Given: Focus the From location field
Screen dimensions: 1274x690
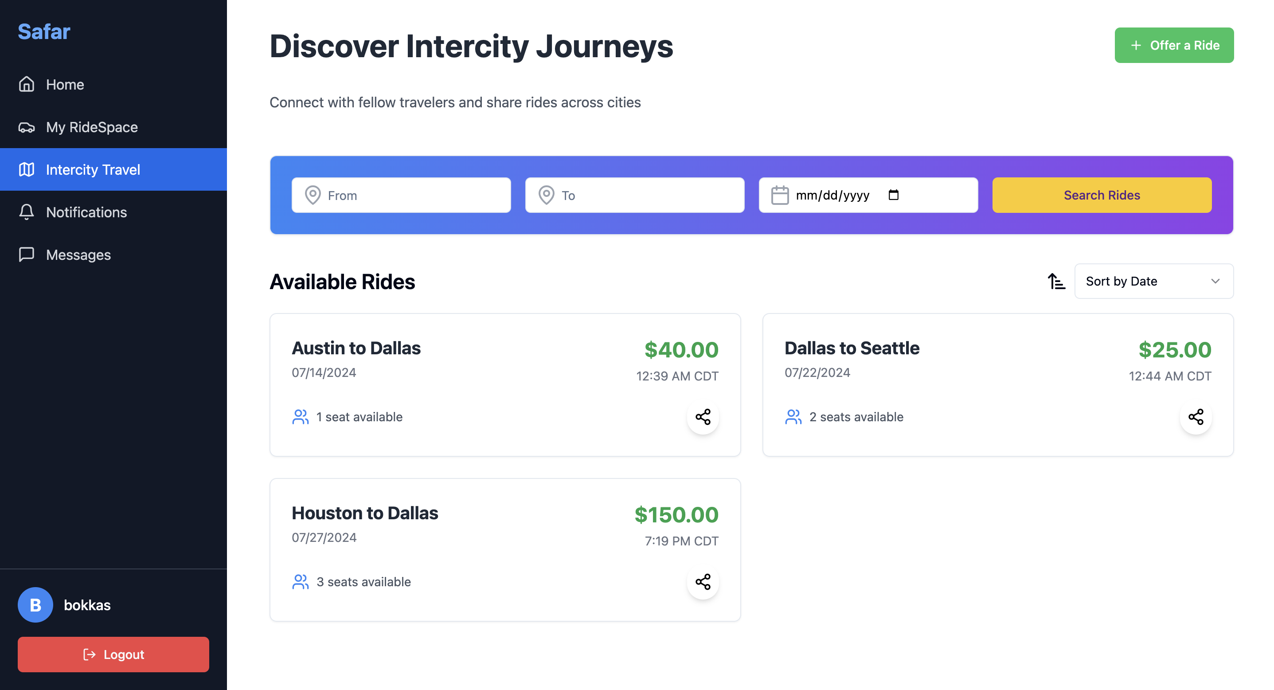Looking at the screenshot, I should tap(401, 195).
